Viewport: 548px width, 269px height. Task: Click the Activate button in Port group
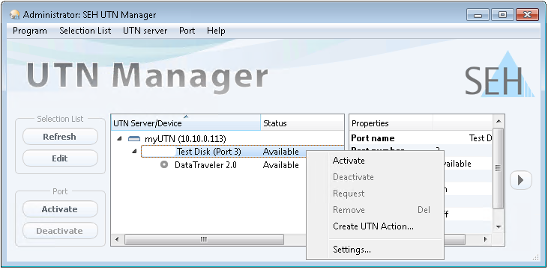[60, 209]
